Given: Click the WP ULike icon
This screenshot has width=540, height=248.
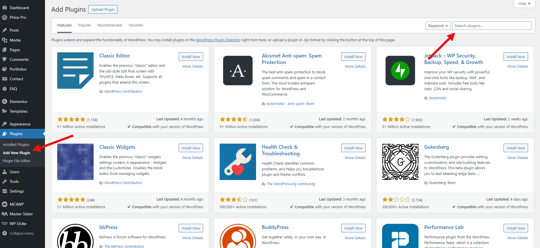Looking at the screenshot, I should click(5, 224).
